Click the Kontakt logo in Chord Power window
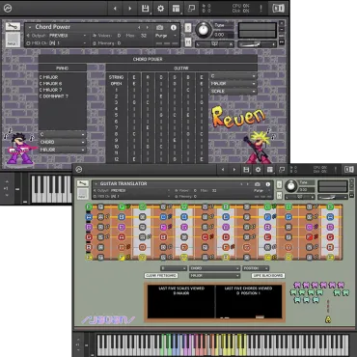 point(8,9)
